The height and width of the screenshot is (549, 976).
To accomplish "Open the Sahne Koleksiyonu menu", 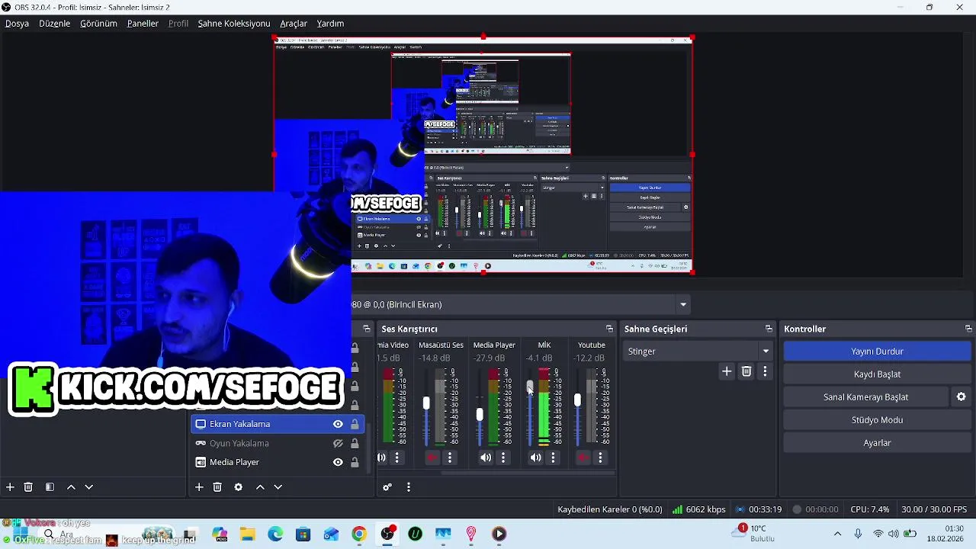I will click(x=234, y=24).
